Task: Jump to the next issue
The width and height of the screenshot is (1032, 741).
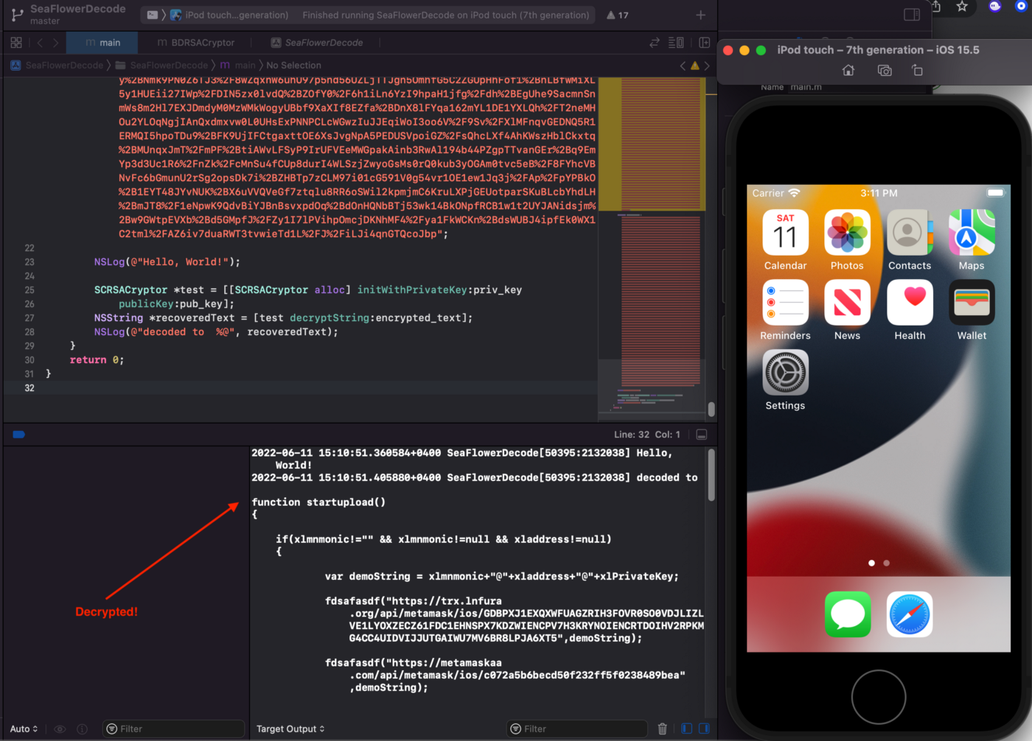Action: (707, 66)
